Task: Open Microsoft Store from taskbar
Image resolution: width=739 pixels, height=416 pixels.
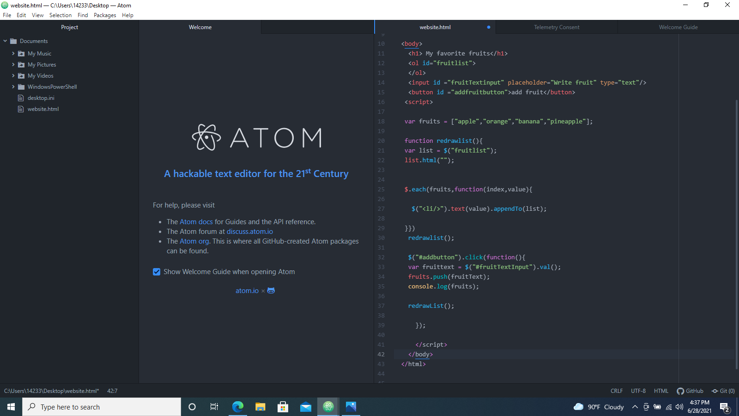Action: 283,407
